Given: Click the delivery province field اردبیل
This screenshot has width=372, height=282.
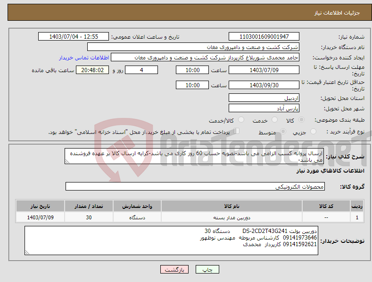Looking at the screenshot, I should tap(264, 98).
